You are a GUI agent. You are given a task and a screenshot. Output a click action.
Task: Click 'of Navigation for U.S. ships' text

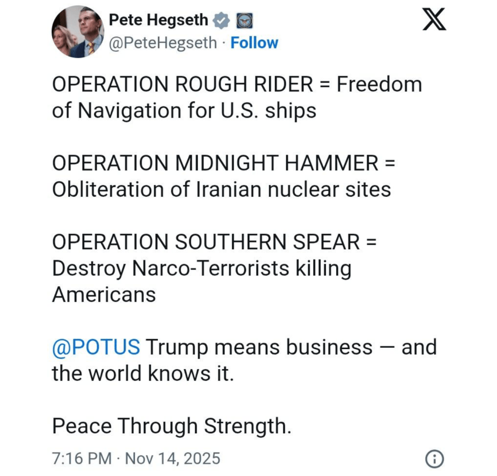pyautogui.click(x=184, y=111)
